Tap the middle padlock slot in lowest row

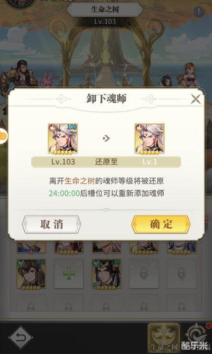pos(106,303)
